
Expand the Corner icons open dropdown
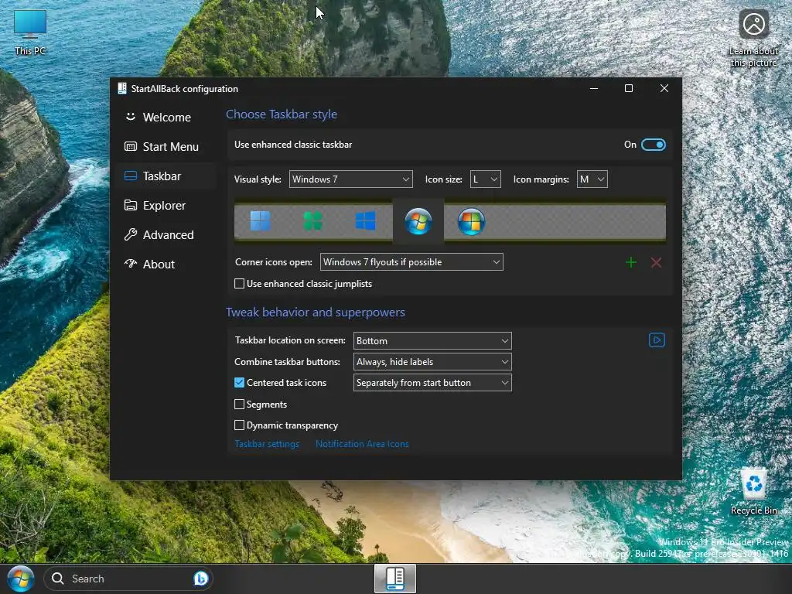411,262
